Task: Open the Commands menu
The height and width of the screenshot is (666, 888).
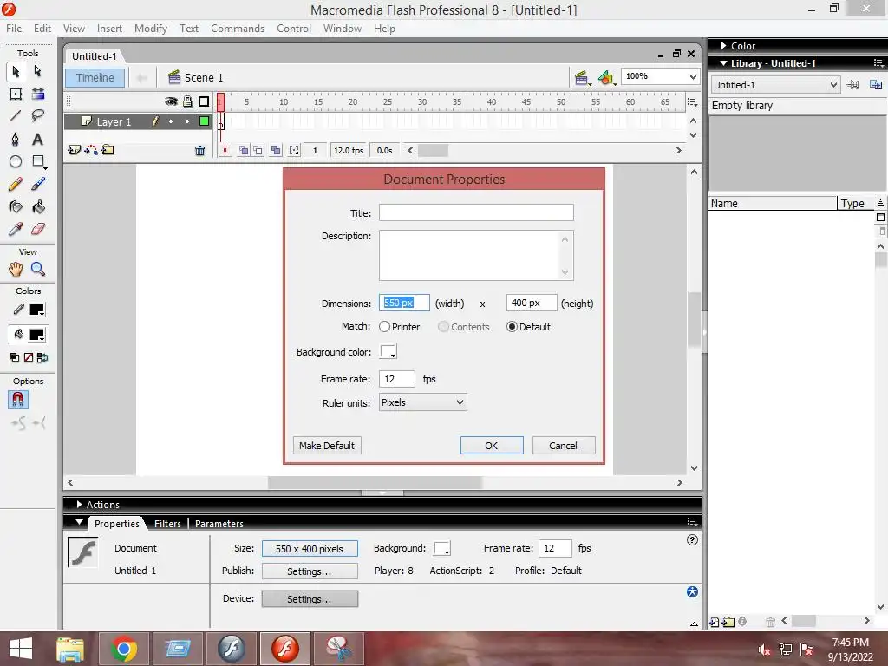Action: (x=238, y=29)
